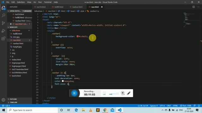Split the editor to the right
The height and width of the screenshot is (113, 202).
tap(193, 7)
